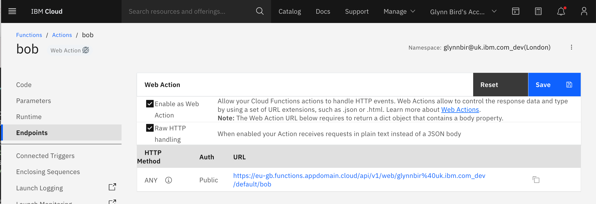Open the Catalog menu item
The width and height of the screenshot is (596, 204).
click(290, 11)
